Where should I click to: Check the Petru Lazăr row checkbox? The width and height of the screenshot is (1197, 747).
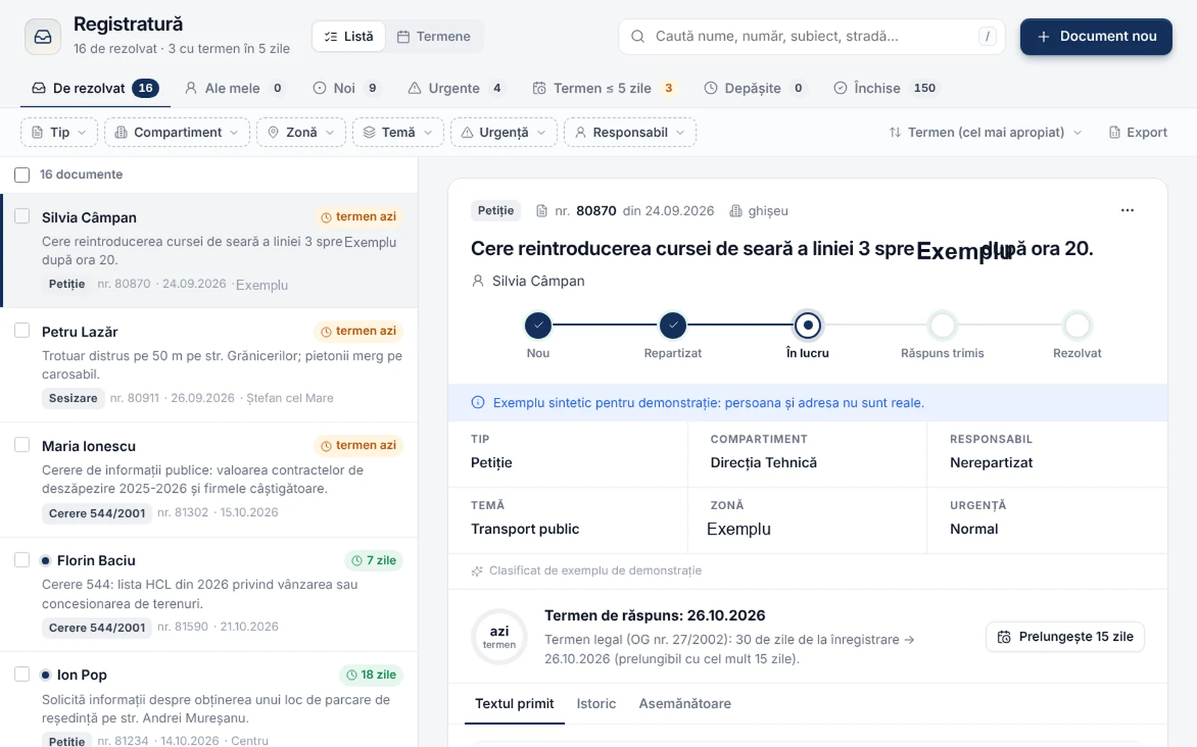pos(22,331)
